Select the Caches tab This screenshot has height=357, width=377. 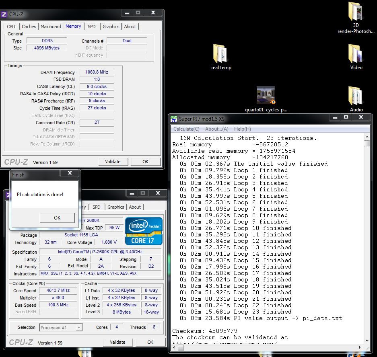click(29, 27)
